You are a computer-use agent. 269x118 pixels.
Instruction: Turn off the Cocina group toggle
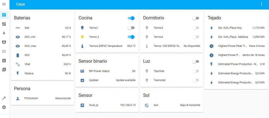coord(131,18)
